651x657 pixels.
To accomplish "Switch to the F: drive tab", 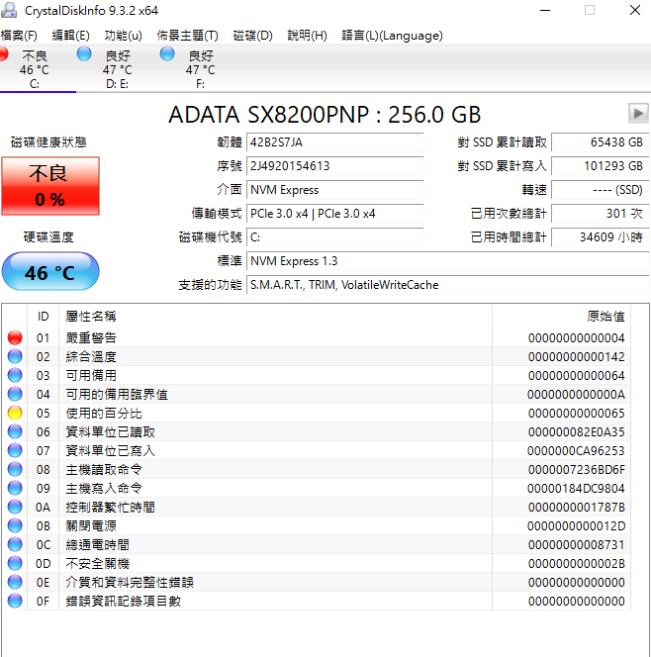I will click(199, 69).
